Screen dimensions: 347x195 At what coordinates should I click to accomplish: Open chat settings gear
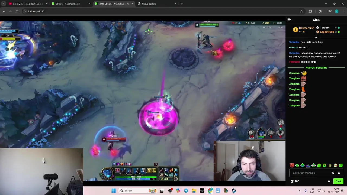pyautogui.click(x=329, y=181)
